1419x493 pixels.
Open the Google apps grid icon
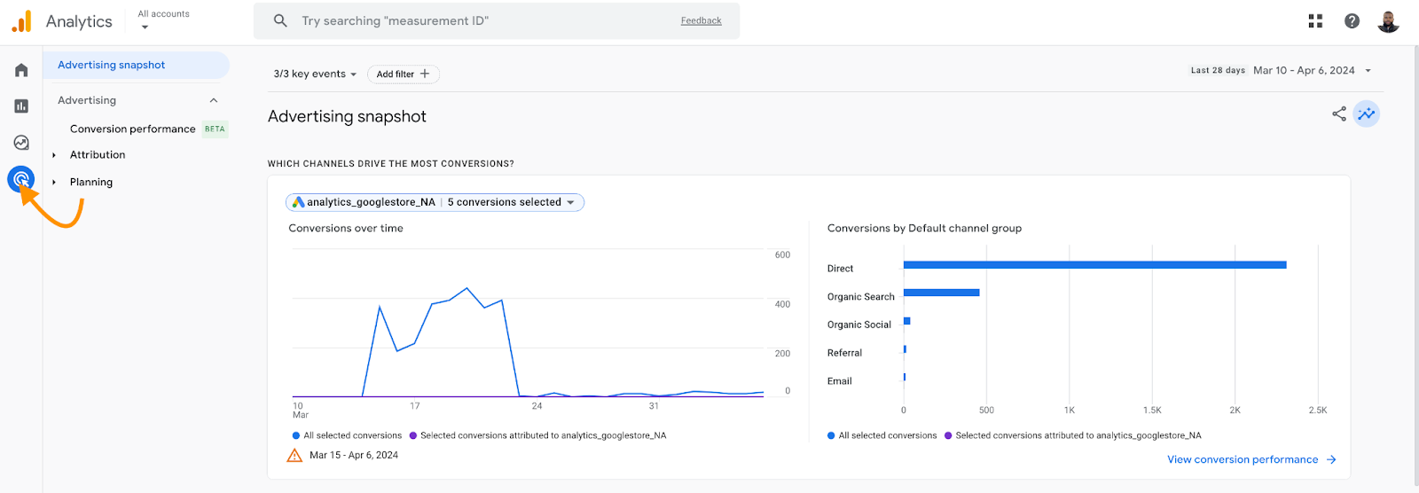1315,21
